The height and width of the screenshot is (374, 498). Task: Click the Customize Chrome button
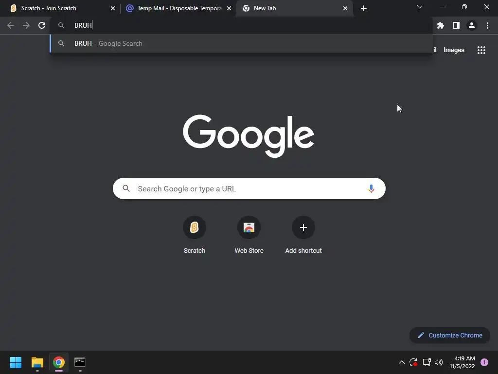tap(450, 335)
